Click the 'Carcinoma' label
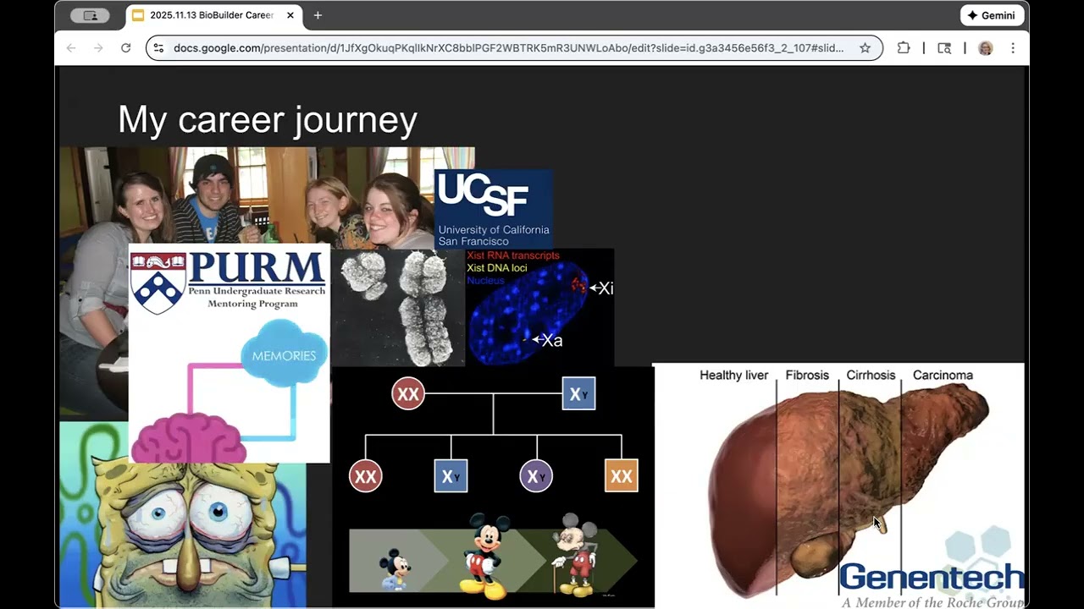This screenshot has width=1084, height=609. 943,376
